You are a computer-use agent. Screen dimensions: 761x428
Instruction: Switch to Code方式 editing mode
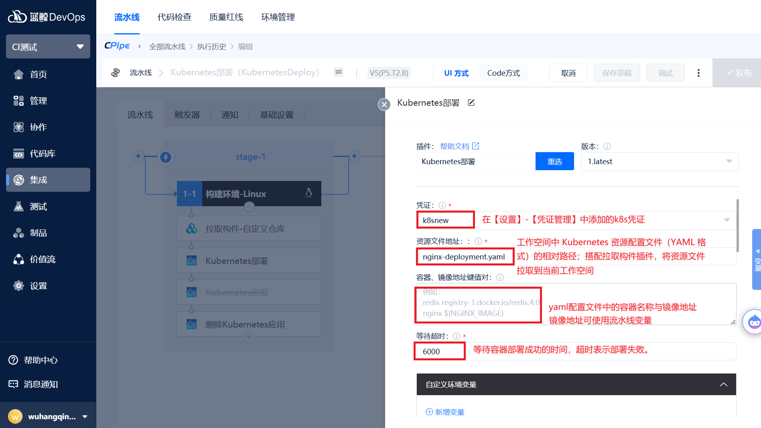(503, 73)
